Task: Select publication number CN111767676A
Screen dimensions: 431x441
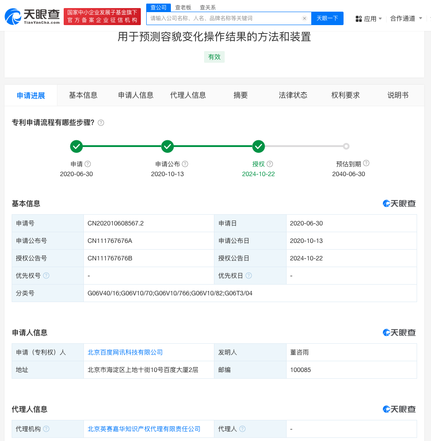Action: click(x=110, y=241)
